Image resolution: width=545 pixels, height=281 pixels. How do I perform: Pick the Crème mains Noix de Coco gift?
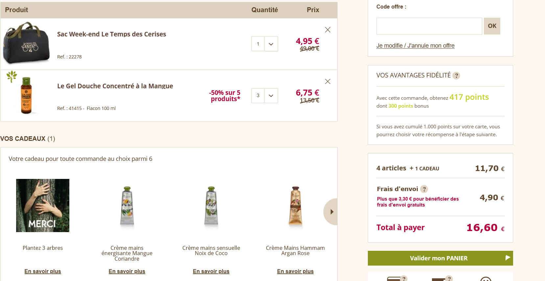click(x=211, y=206)
